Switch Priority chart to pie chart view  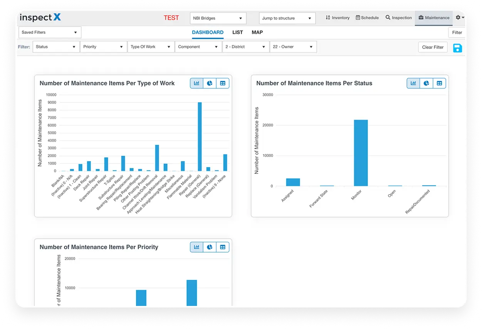pyautogui.click(x=210, y=247)
